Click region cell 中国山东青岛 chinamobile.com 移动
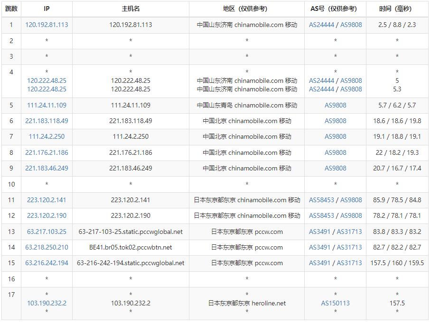The image size is (431, 322). click(x=247, y=105)
